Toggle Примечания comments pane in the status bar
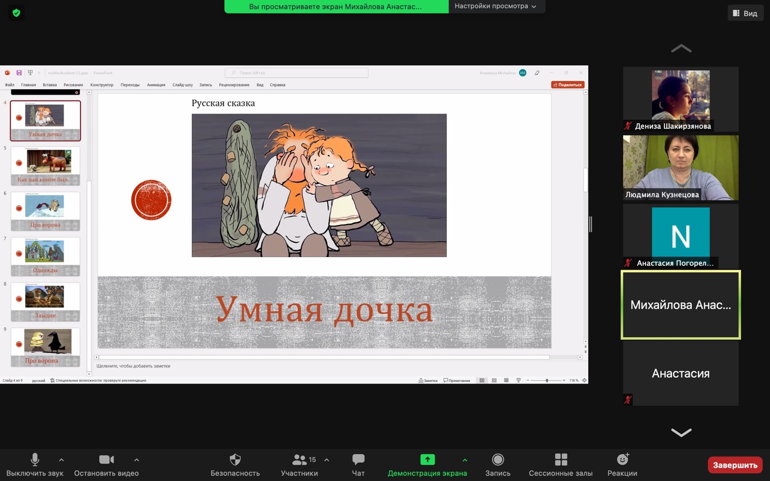Viewport: 770px width, 481px height. point(457,380)
